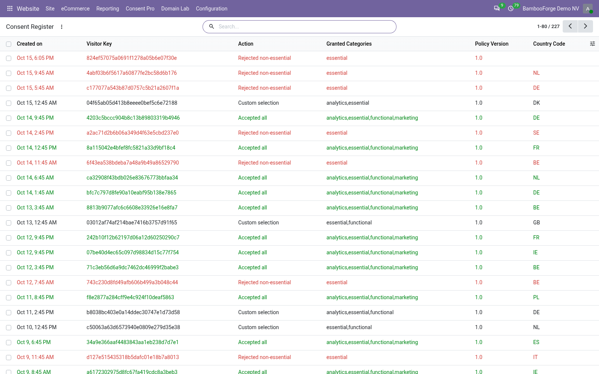
Task: Sort by the Country Code column
Action: coord(549,44)
